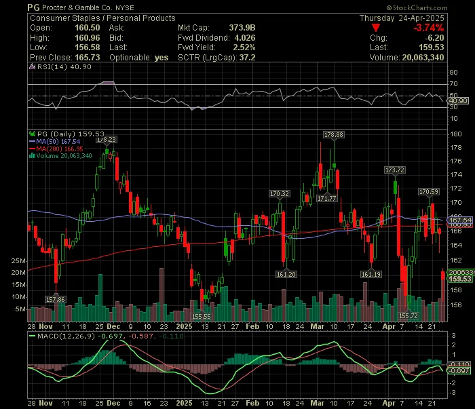Viewport: 475px width, 409px height.
Task: Click the Volume 20,063,340 legend entry
Action: (64, 156)
